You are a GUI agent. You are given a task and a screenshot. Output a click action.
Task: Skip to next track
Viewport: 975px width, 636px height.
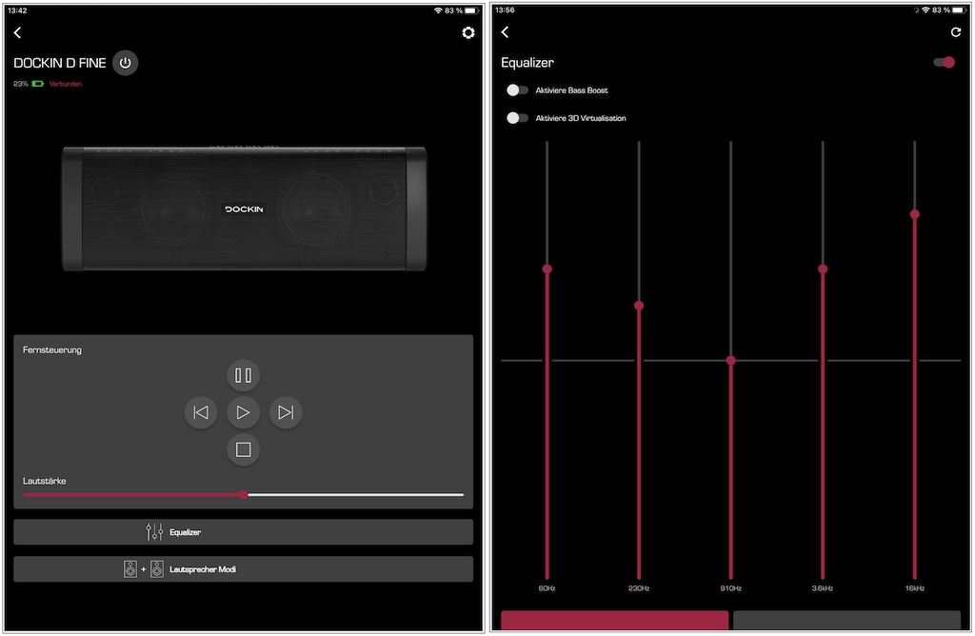[x=286, y=412]
